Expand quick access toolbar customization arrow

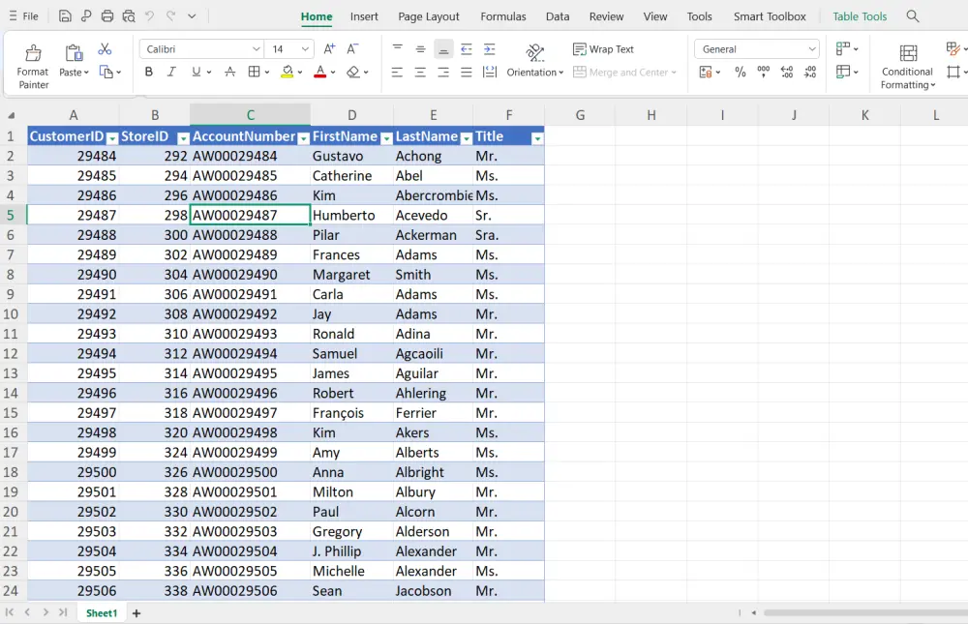[192, 16]
